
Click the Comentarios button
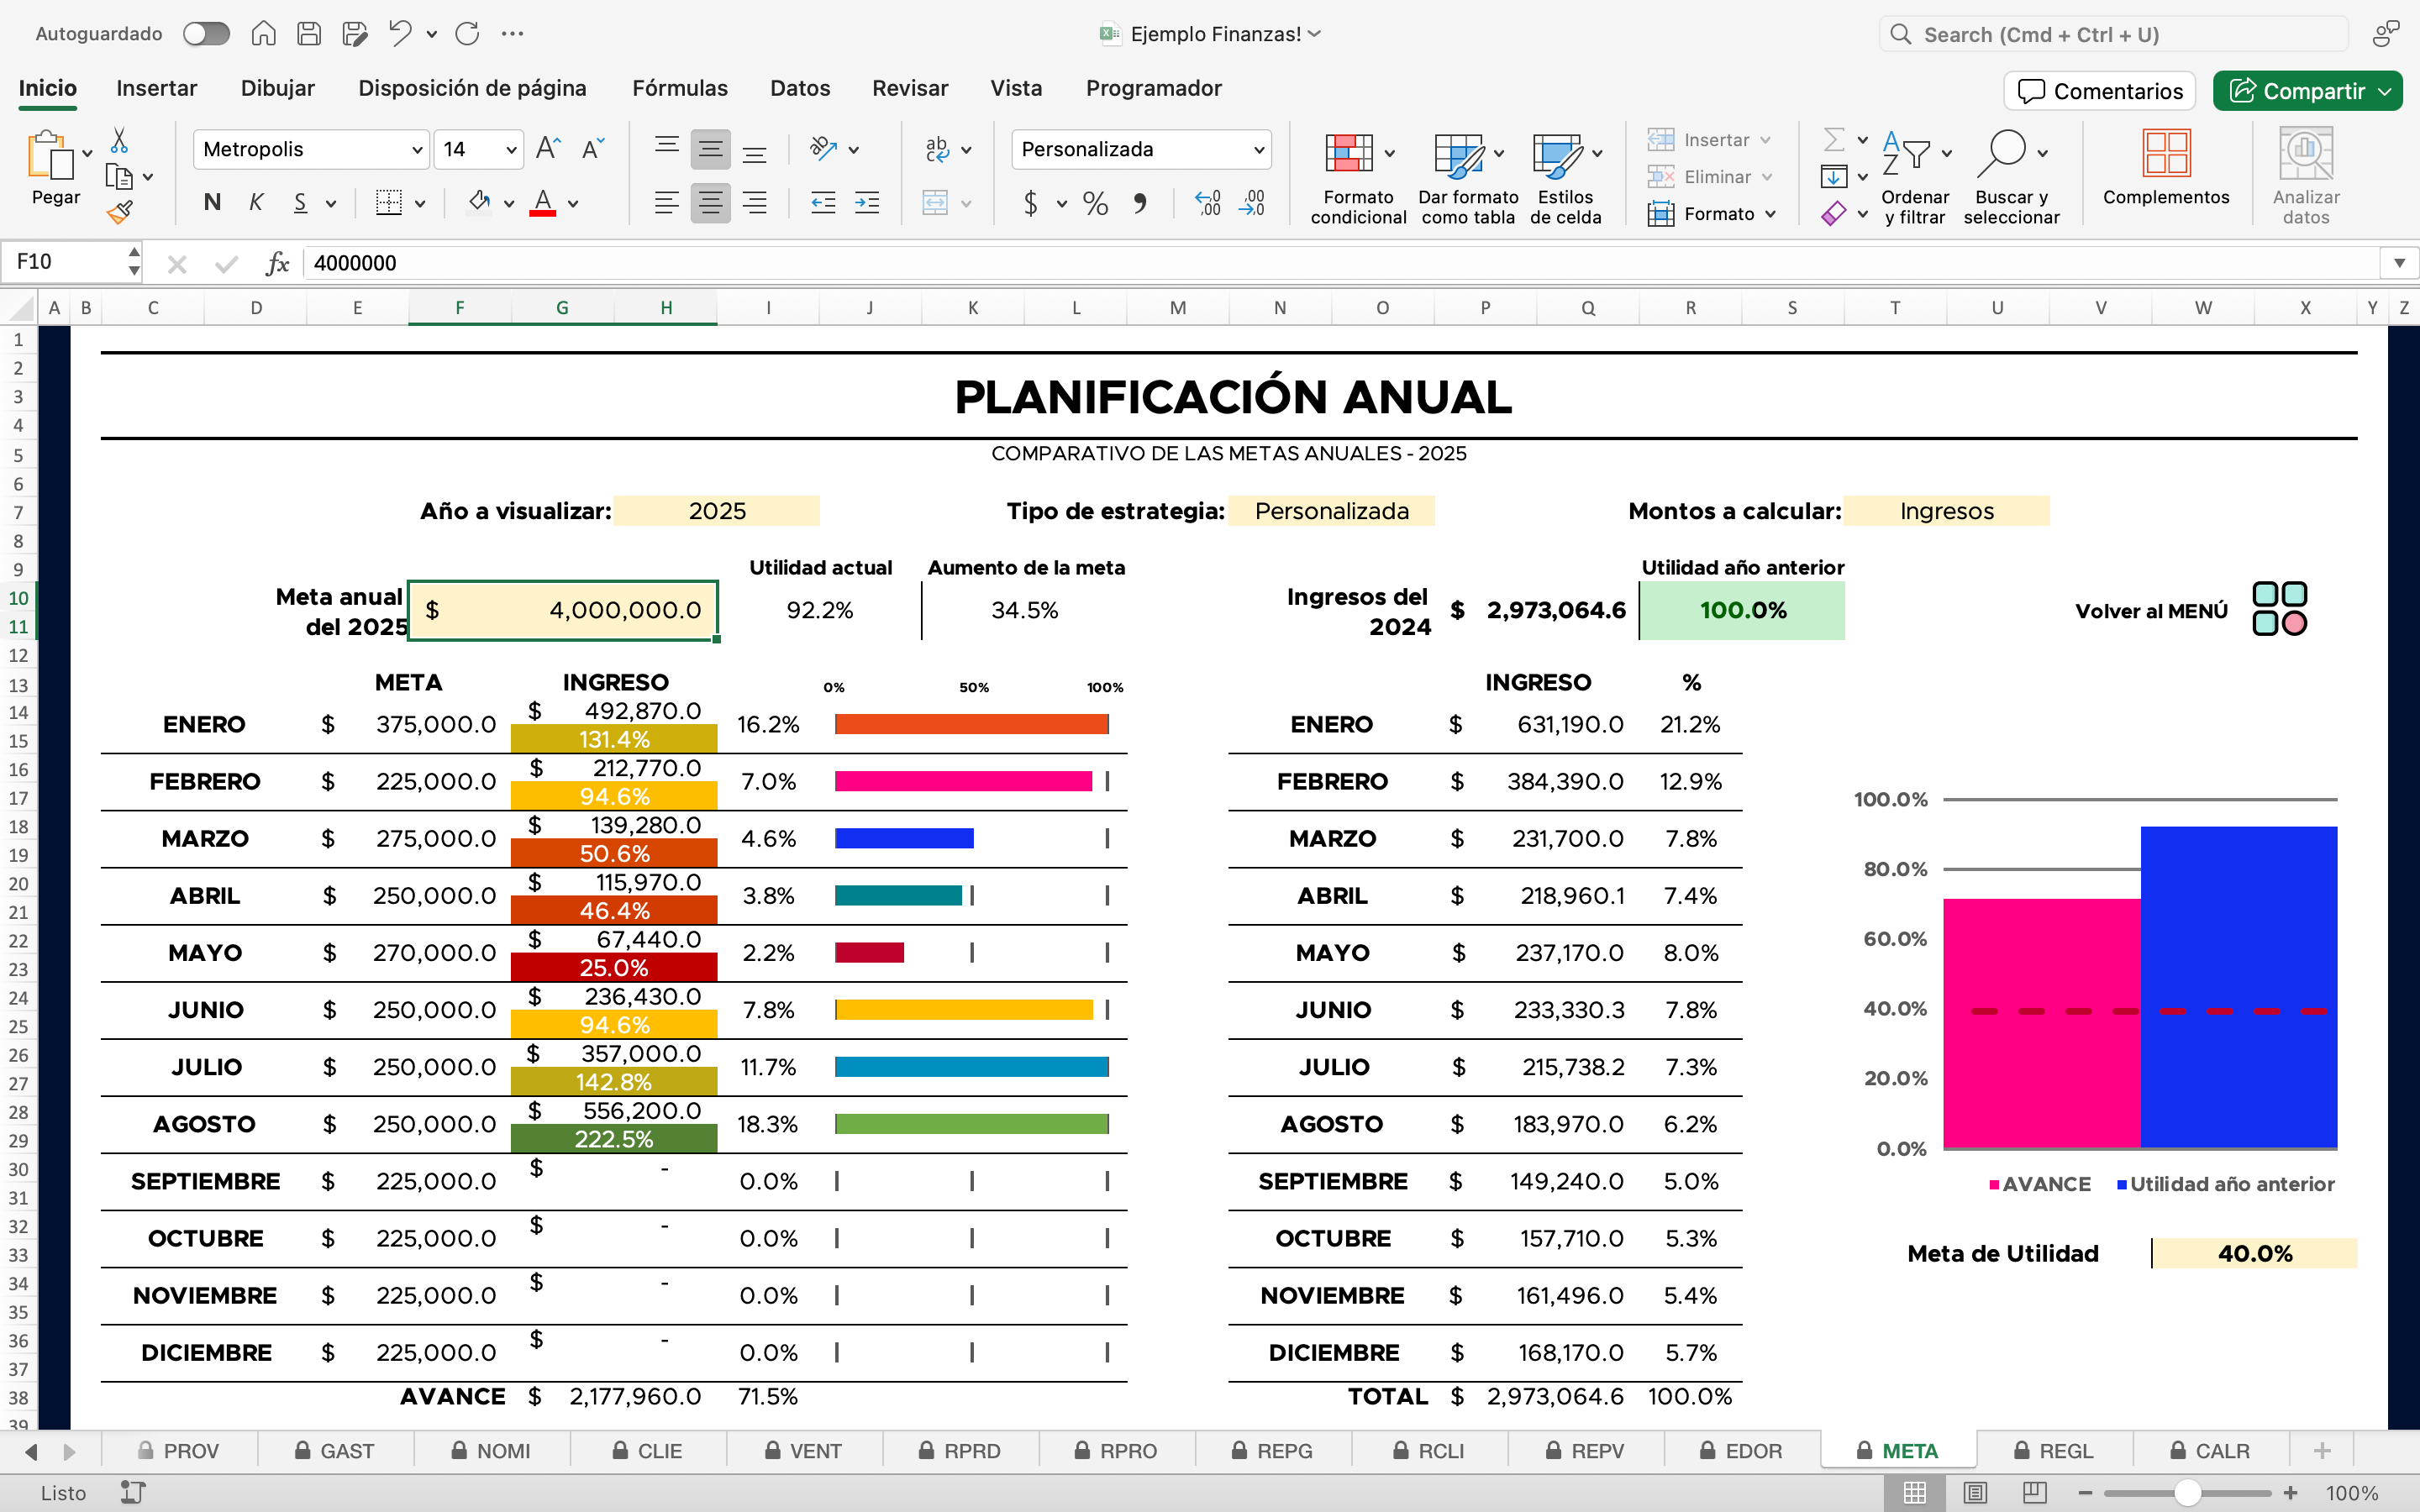point(2100,91)
